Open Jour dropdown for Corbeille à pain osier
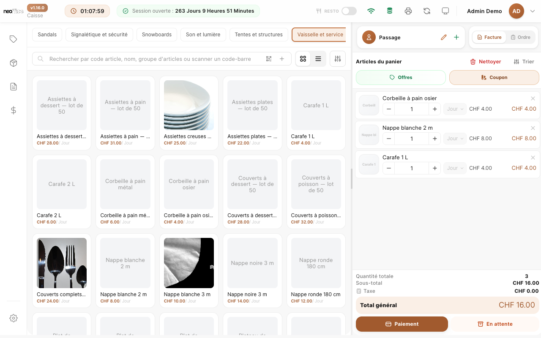The image size is (541, 338). 455,109
